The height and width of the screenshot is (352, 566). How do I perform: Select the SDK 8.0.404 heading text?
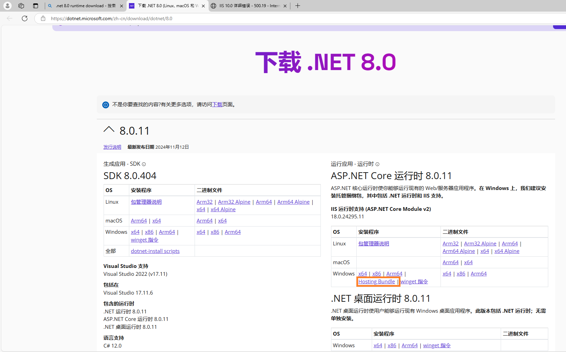130,176
